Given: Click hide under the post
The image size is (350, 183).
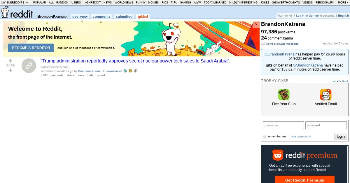Looking at the screenshot, I should coord(90,75).
